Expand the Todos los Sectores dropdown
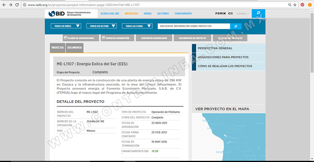Image resolution: width=314 pixels, height=162 pixels. [x=102, y=26]
